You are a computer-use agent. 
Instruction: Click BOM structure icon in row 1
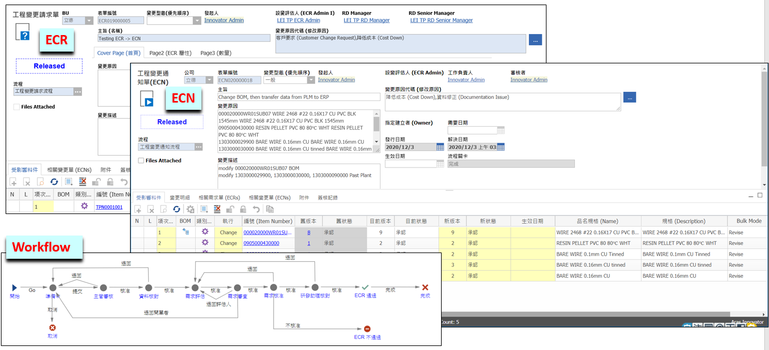[x=185, y=232]
